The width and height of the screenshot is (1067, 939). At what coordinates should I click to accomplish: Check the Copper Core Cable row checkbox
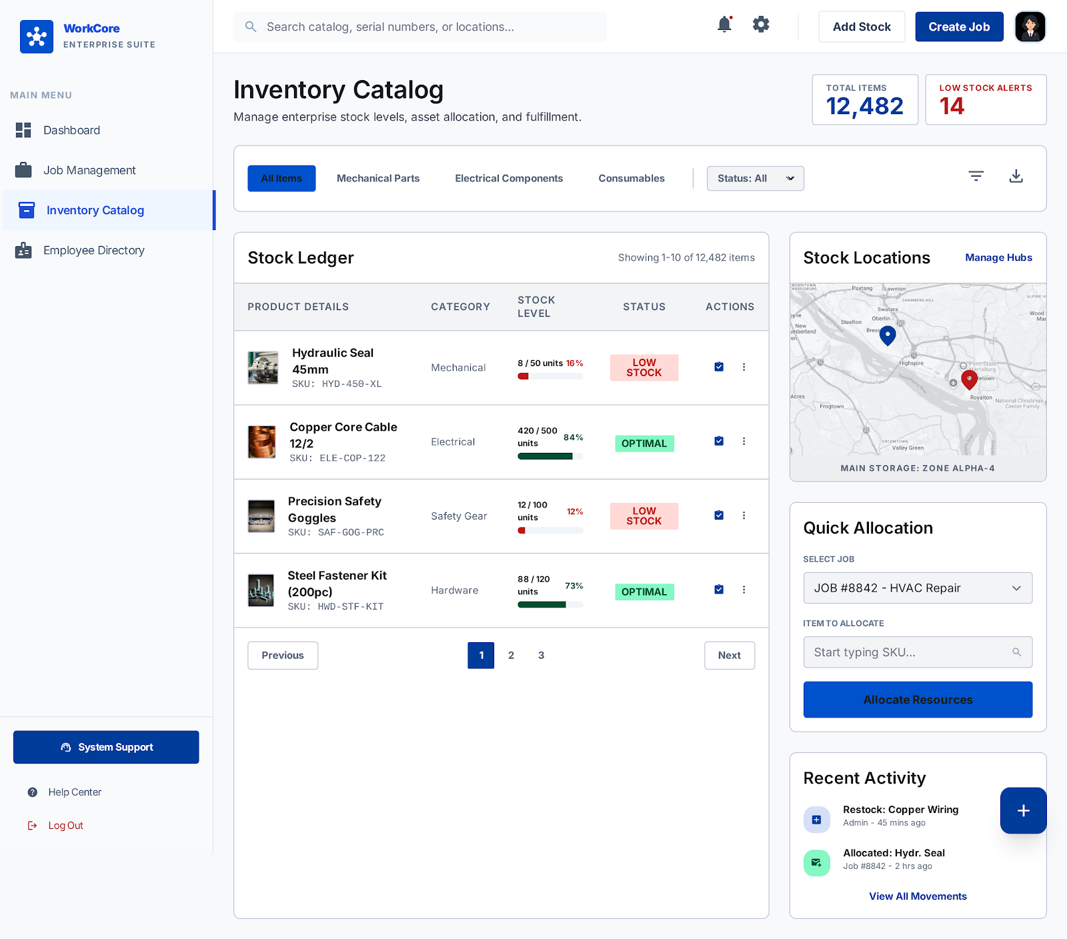pos(718,440)
